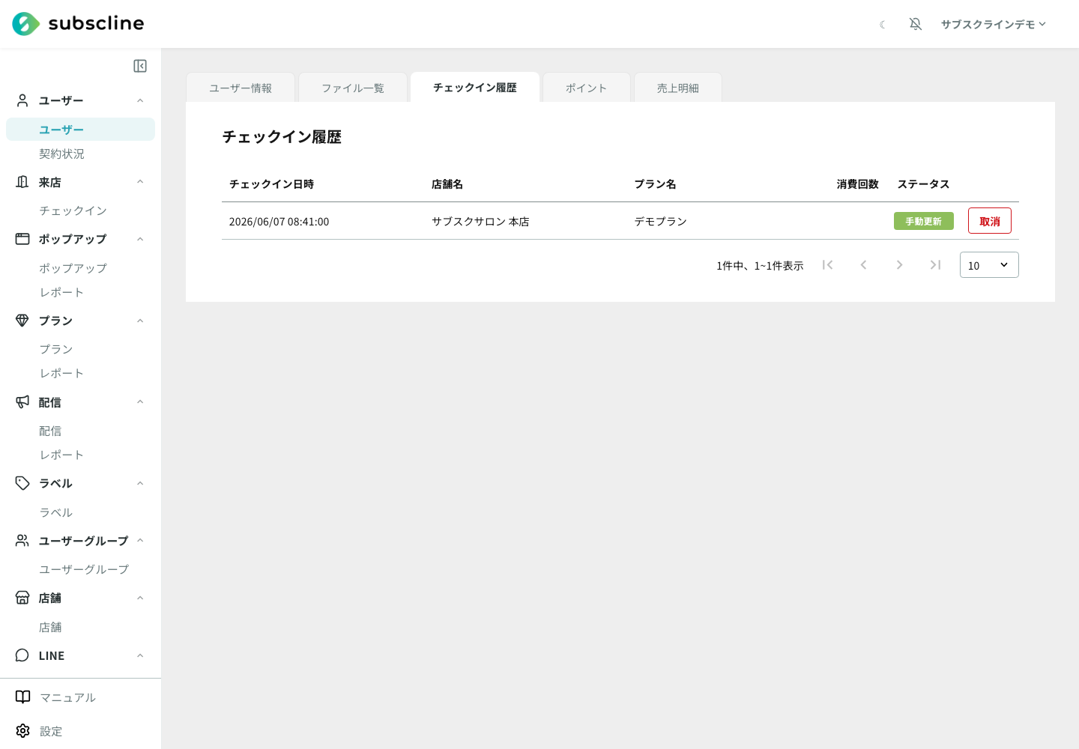Click the subscline logo
This screenshot has height=749, width=1079.
[x=78, y=24]
